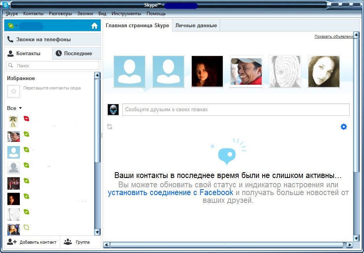Expand the Все contacts filter dropdown
Viewport: 364px width, 253px height.
pos(20,108)
